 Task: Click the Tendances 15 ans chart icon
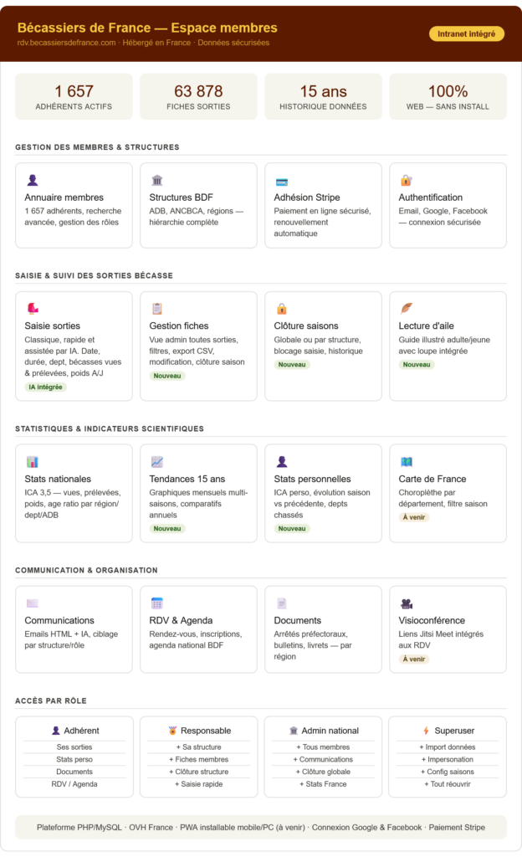coord(157,462)
